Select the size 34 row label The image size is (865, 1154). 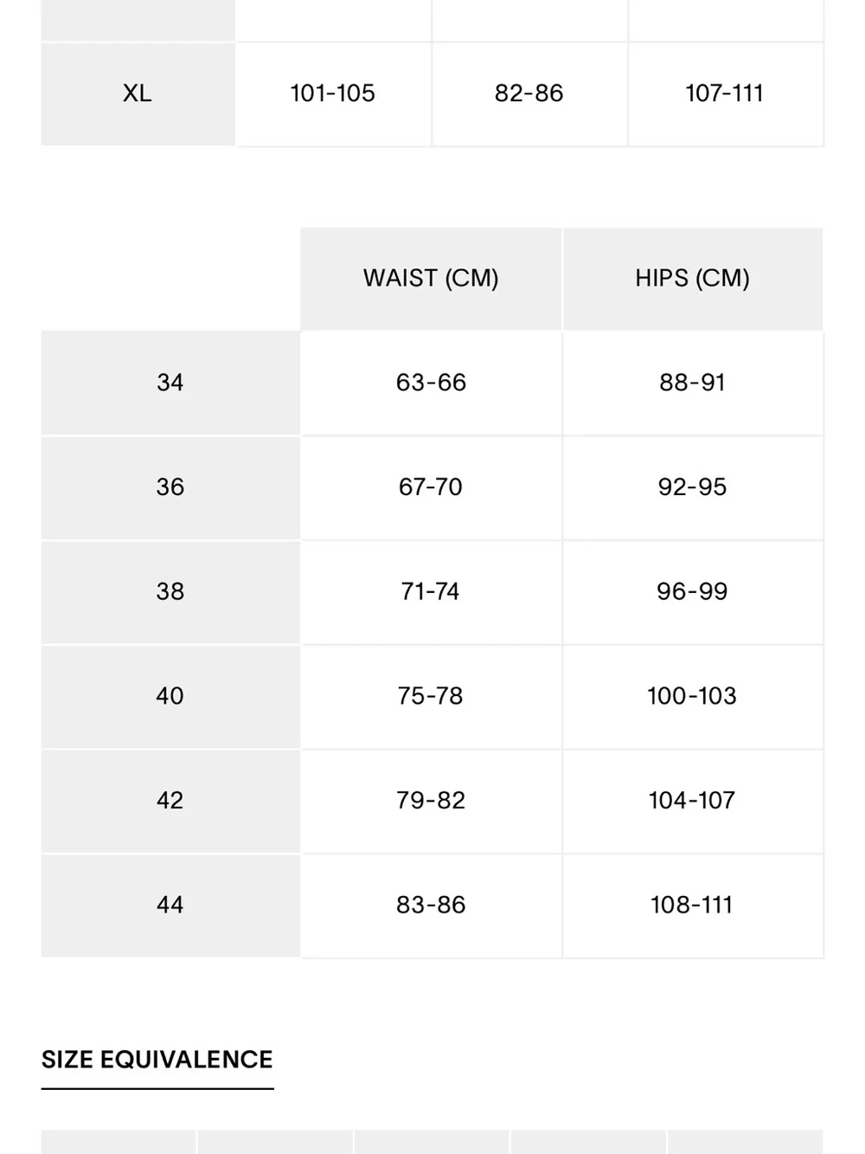[170, 383]
